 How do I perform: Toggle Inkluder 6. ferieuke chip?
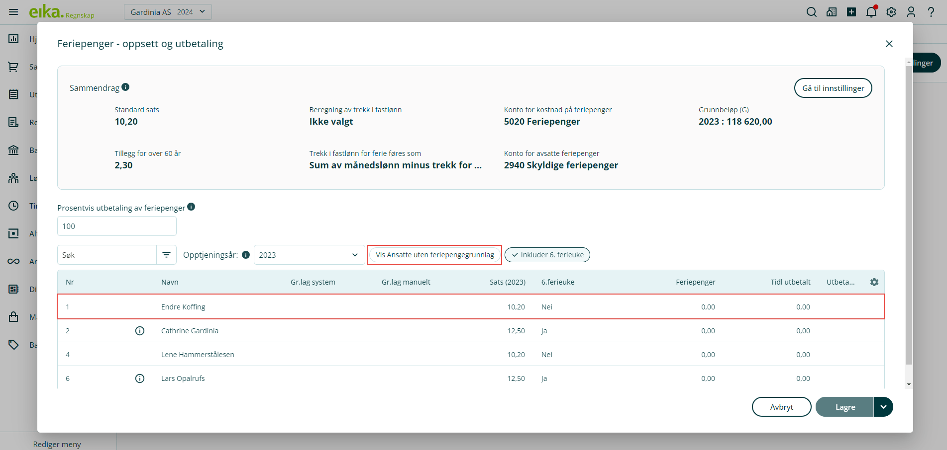pyautogui.click(x=547, y=255)
